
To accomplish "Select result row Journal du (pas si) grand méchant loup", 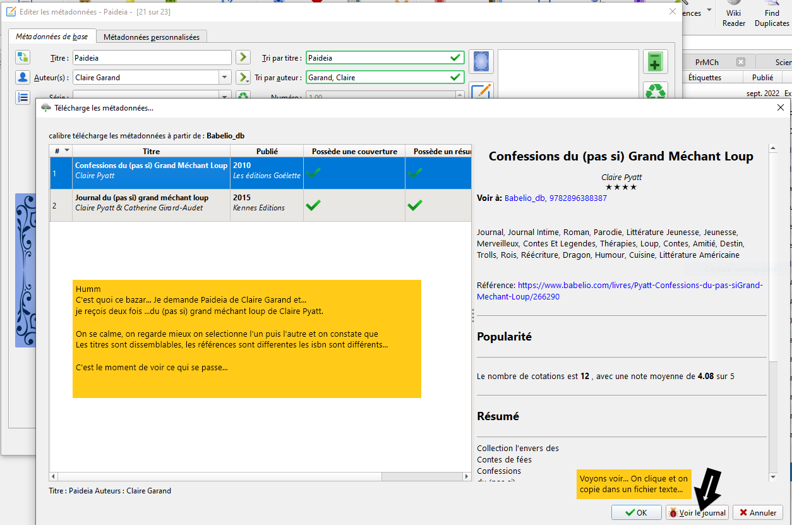I will pos(260,205).
